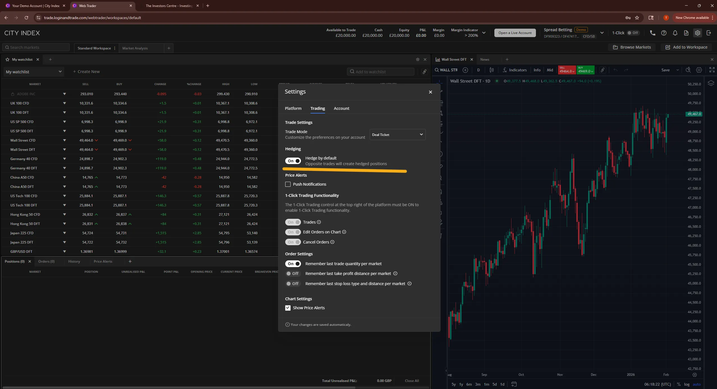Uncheck Show Price Alerts checkbox
Viewport: 717px width, 389px height.
click(x=288, y=308)
